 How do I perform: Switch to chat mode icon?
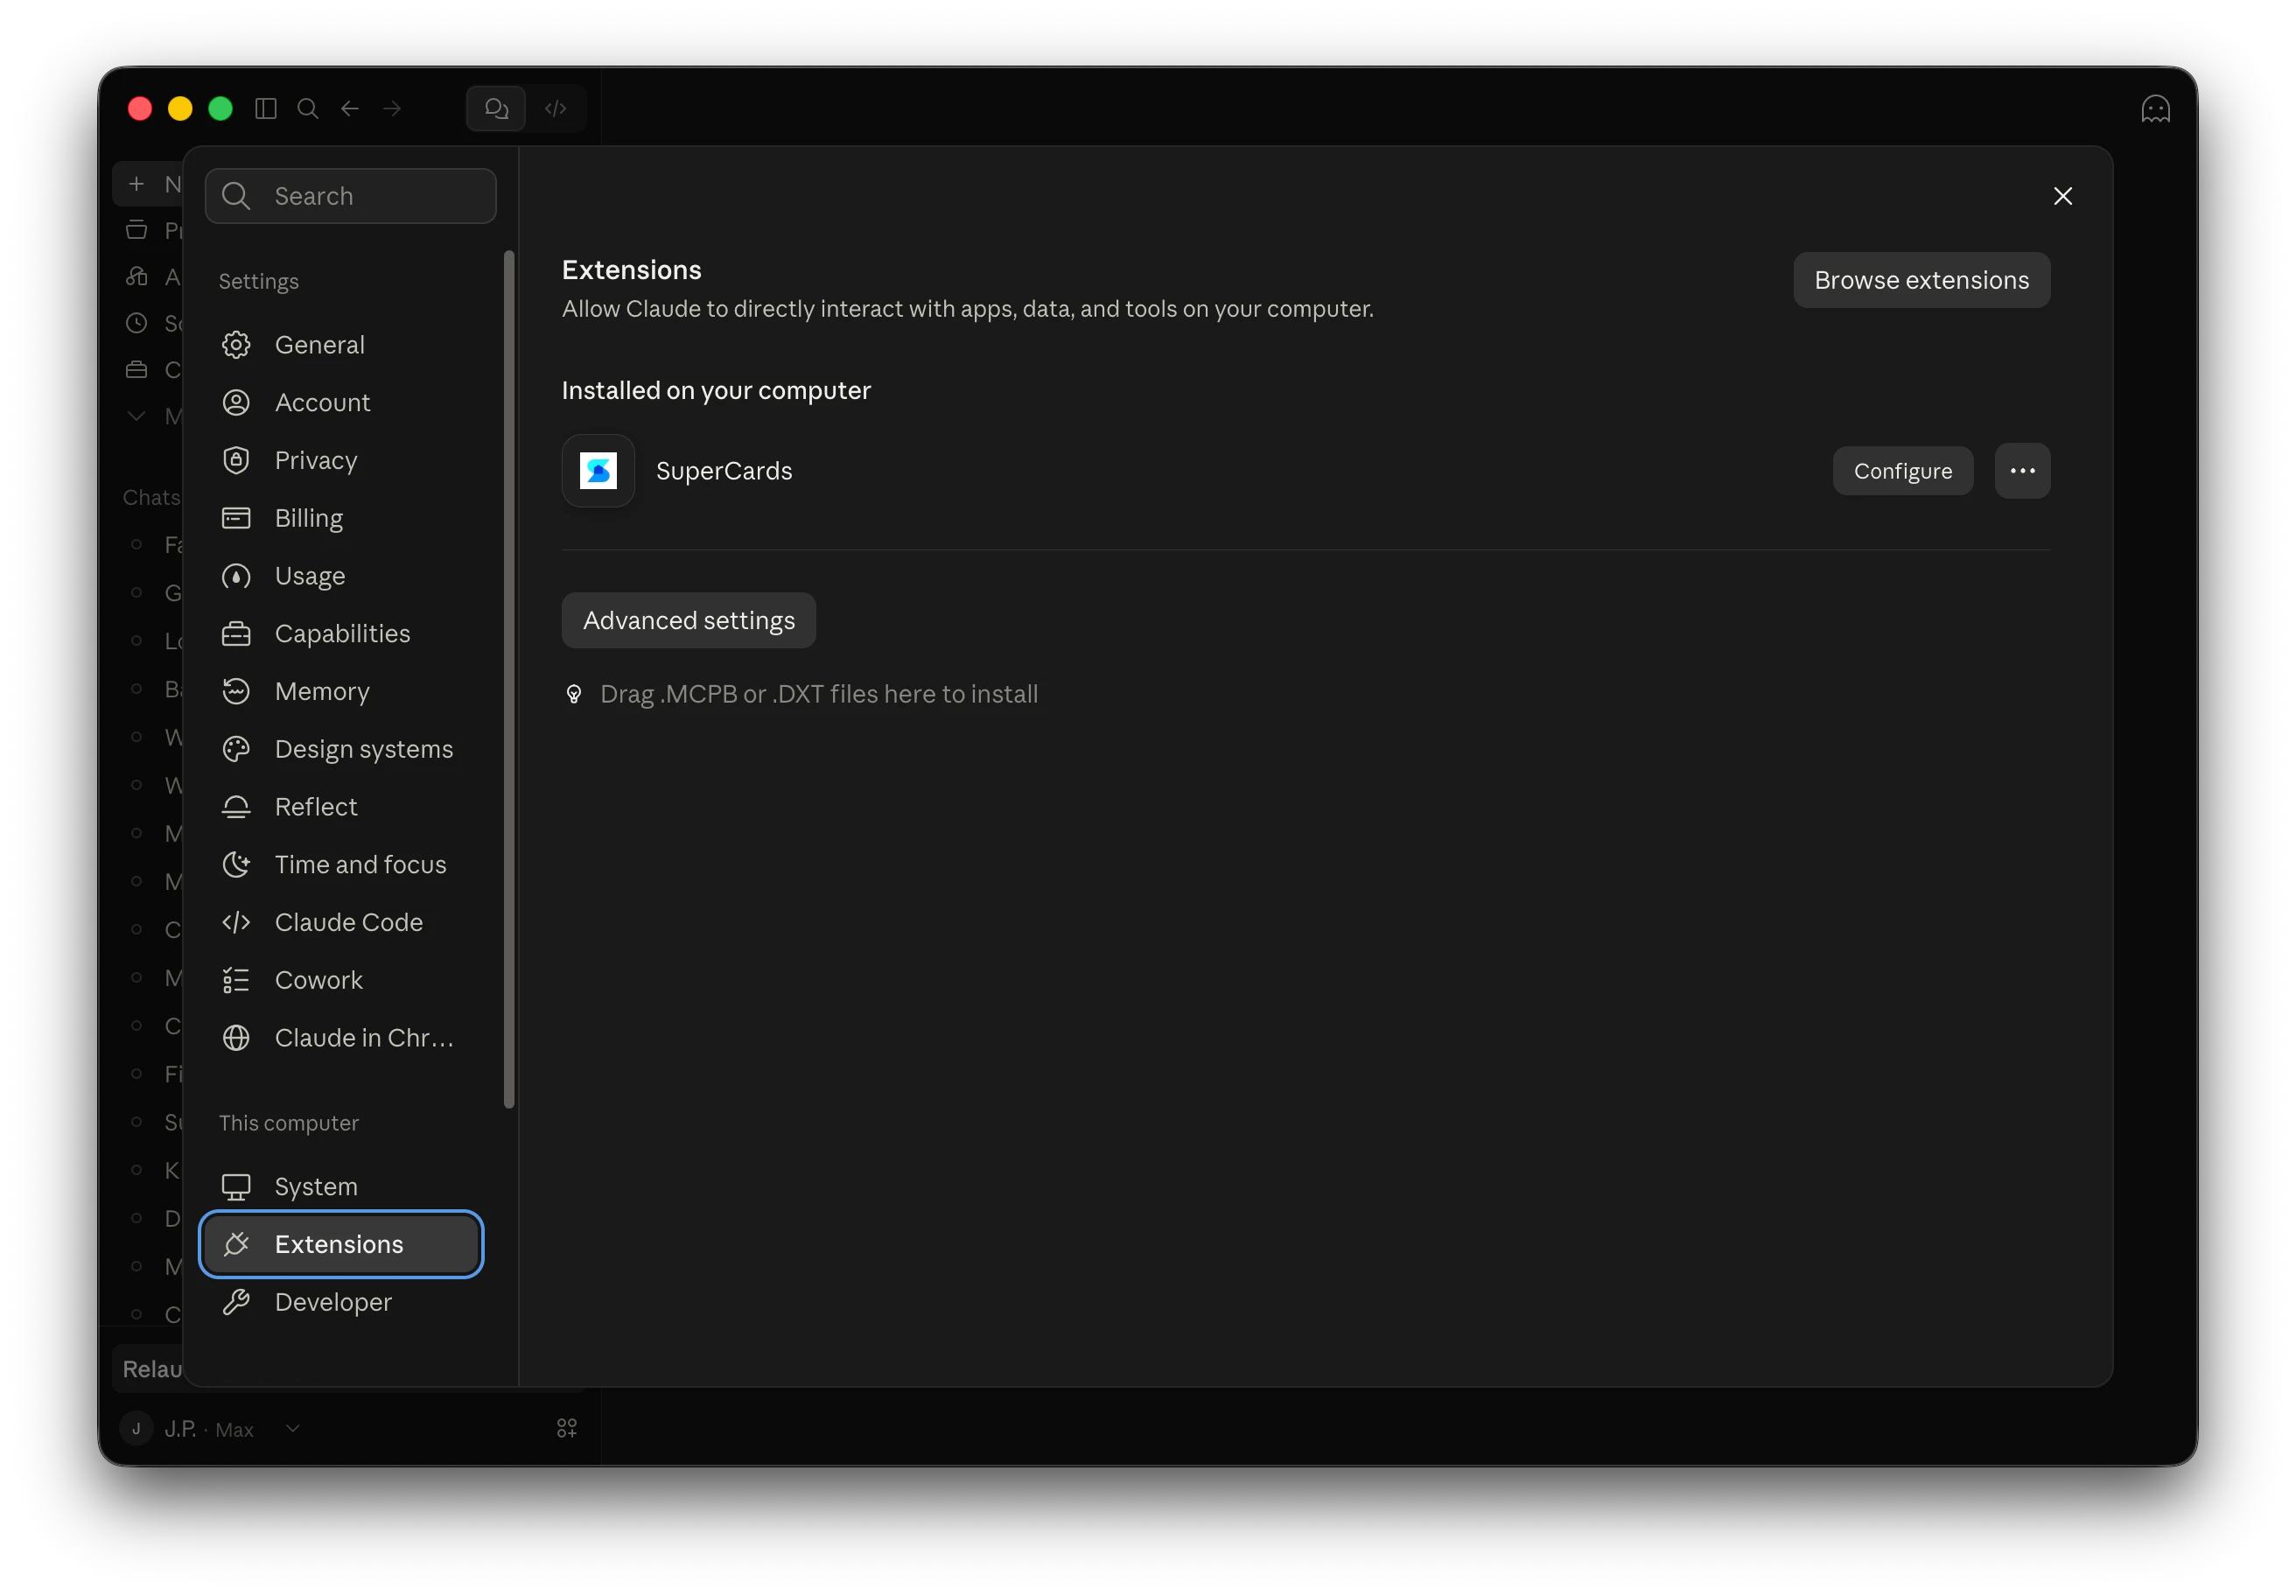(x=497, y=108)
